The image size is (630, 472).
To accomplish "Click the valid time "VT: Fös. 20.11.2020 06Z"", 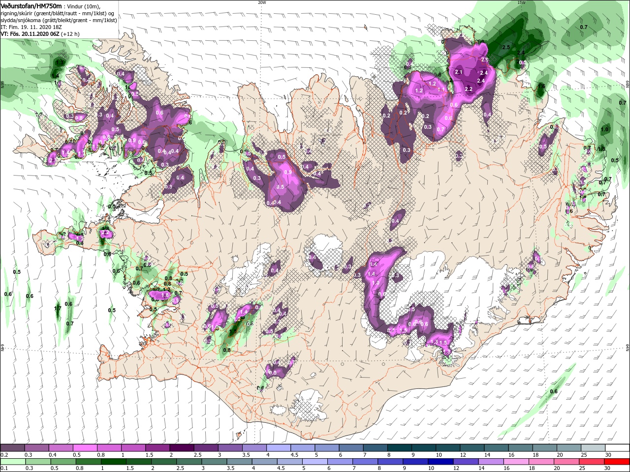I will click(x=30, y=34).
